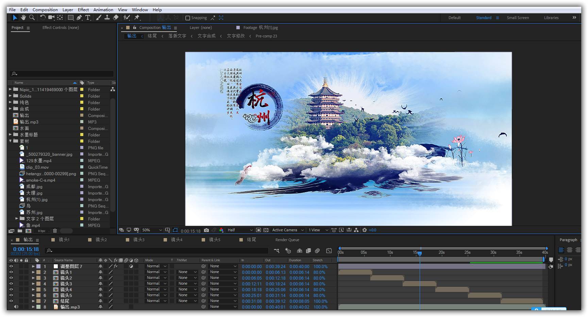Pick the Roto Brush tool
Screen dimensions: 588x317
127,18
